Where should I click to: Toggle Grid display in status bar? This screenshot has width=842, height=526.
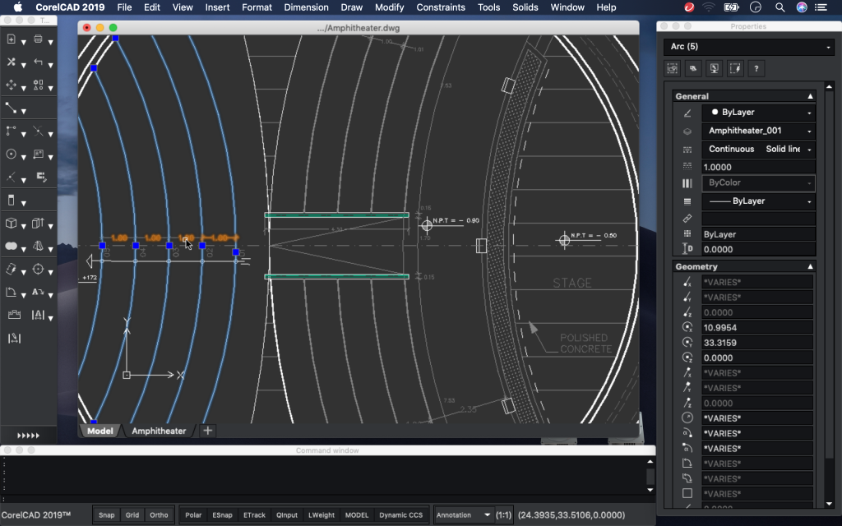coord(132,514)
